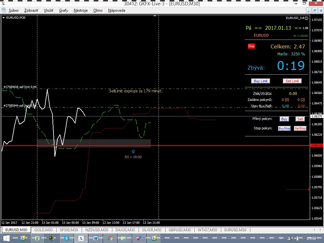Open Chrome from the taskbar
Screen dimensions: 324x243
(x=110, y=239)
